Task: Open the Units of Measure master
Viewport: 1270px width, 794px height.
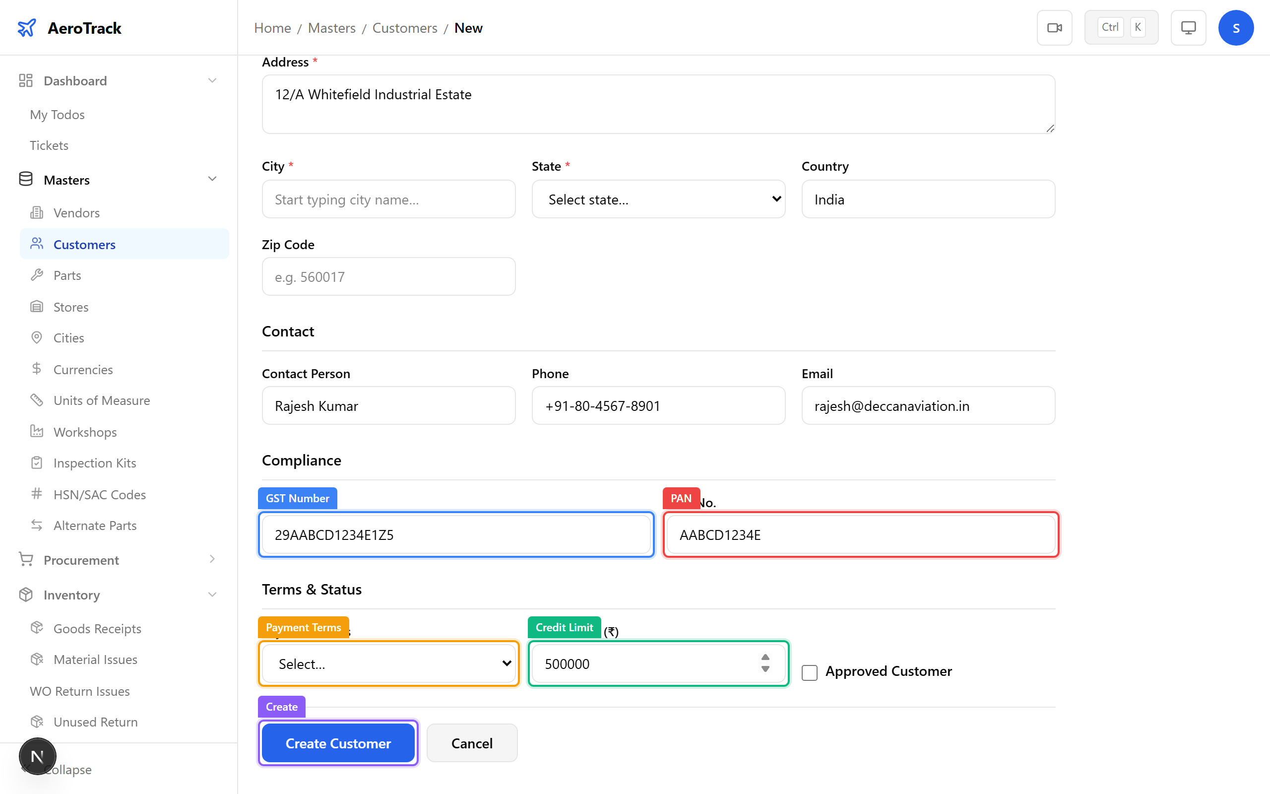Action: tap(101, 399)
